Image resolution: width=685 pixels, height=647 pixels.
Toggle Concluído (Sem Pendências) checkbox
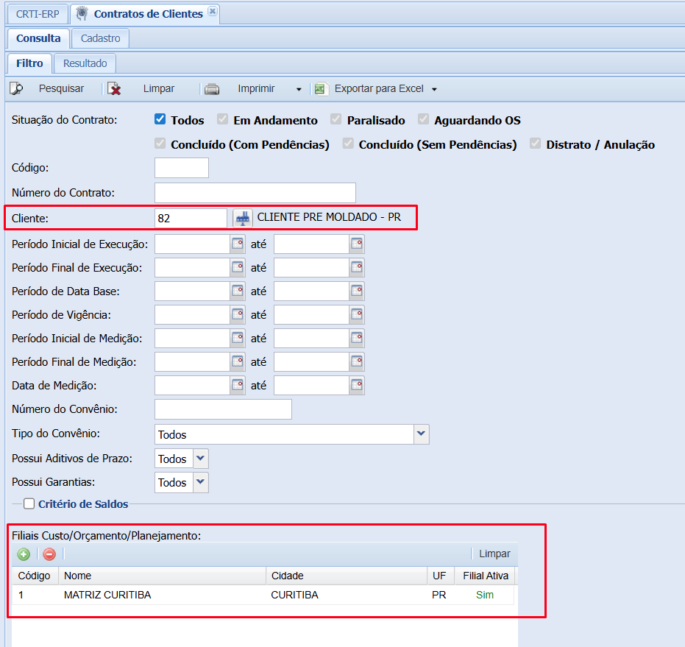(348, 144)
